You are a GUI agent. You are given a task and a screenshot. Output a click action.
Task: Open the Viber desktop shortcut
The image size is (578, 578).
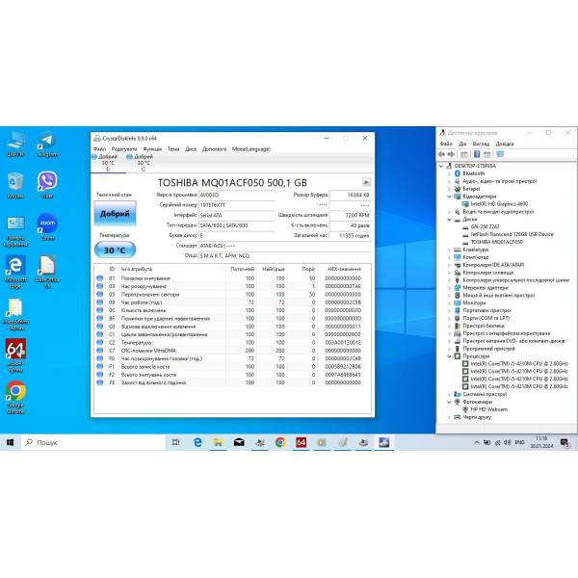47,185
